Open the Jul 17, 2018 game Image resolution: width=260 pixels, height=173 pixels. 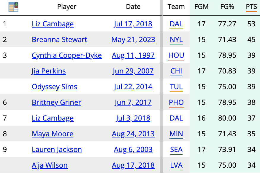133,24
